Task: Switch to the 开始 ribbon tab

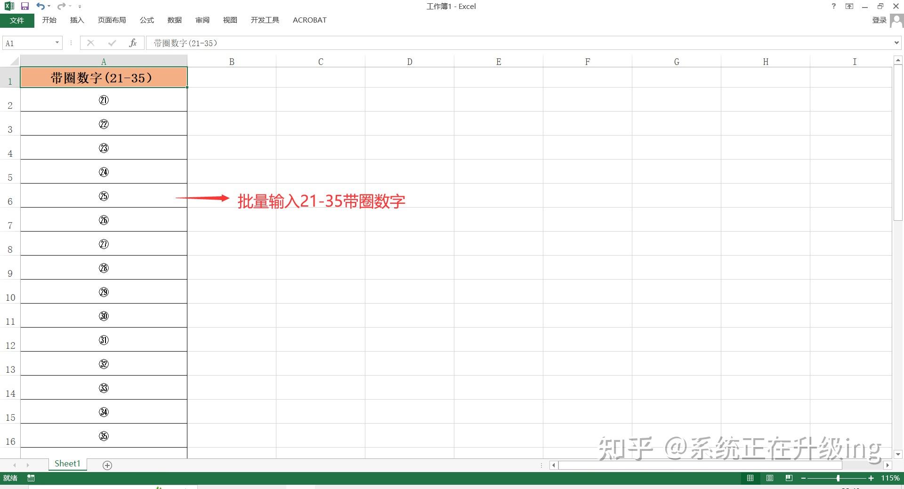Action: 49,20
